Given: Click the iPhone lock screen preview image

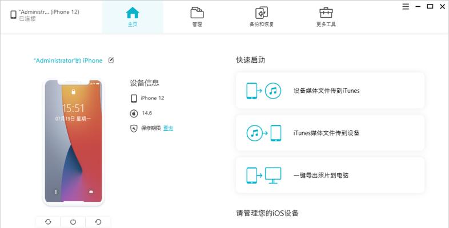Looking at the screenshot, I should pos(73,142).
